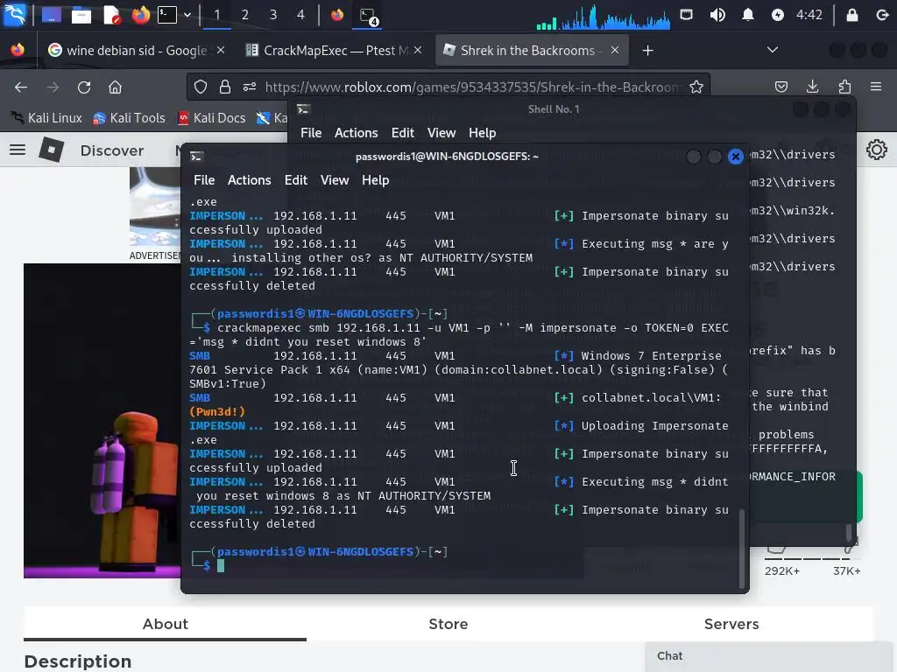
Task: Open the Kali applications menu
Action: (x=15, y=15)
